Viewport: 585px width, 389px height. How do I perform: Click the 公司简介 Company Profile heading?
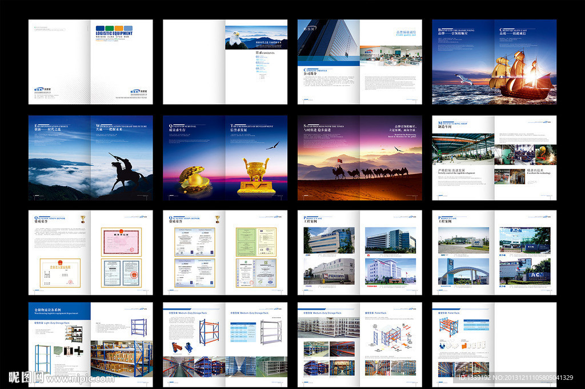coord(315,72)
